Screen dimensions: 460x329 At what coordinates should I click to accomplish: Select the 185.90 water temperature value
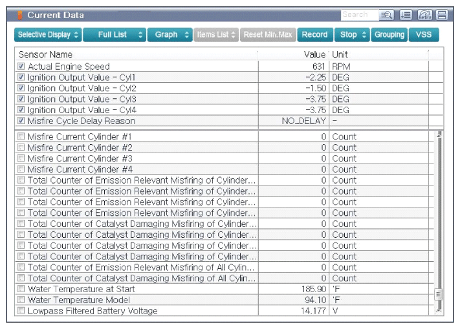(314, 289)
